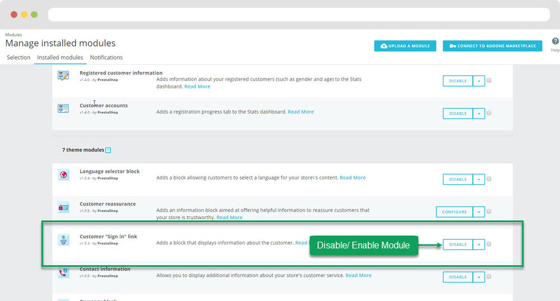Check the Registered customer information checkbox

point(489,81)
